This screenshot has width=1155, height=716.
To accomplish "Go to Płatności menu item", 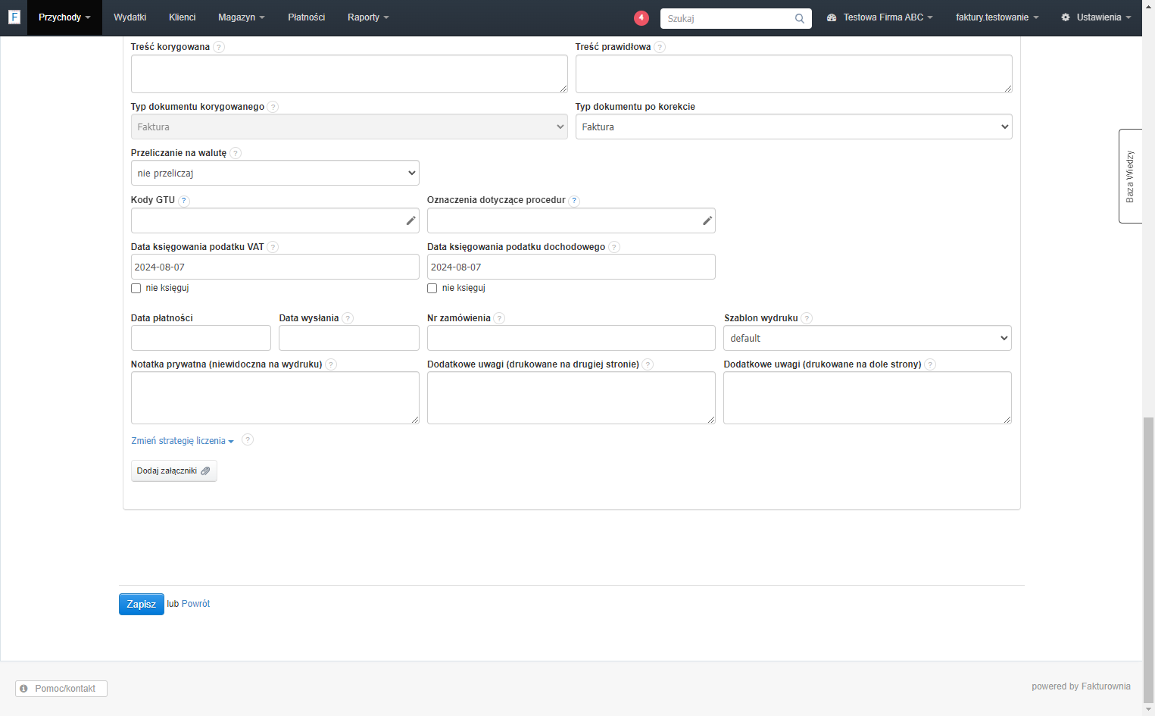I will click(306, 17).
